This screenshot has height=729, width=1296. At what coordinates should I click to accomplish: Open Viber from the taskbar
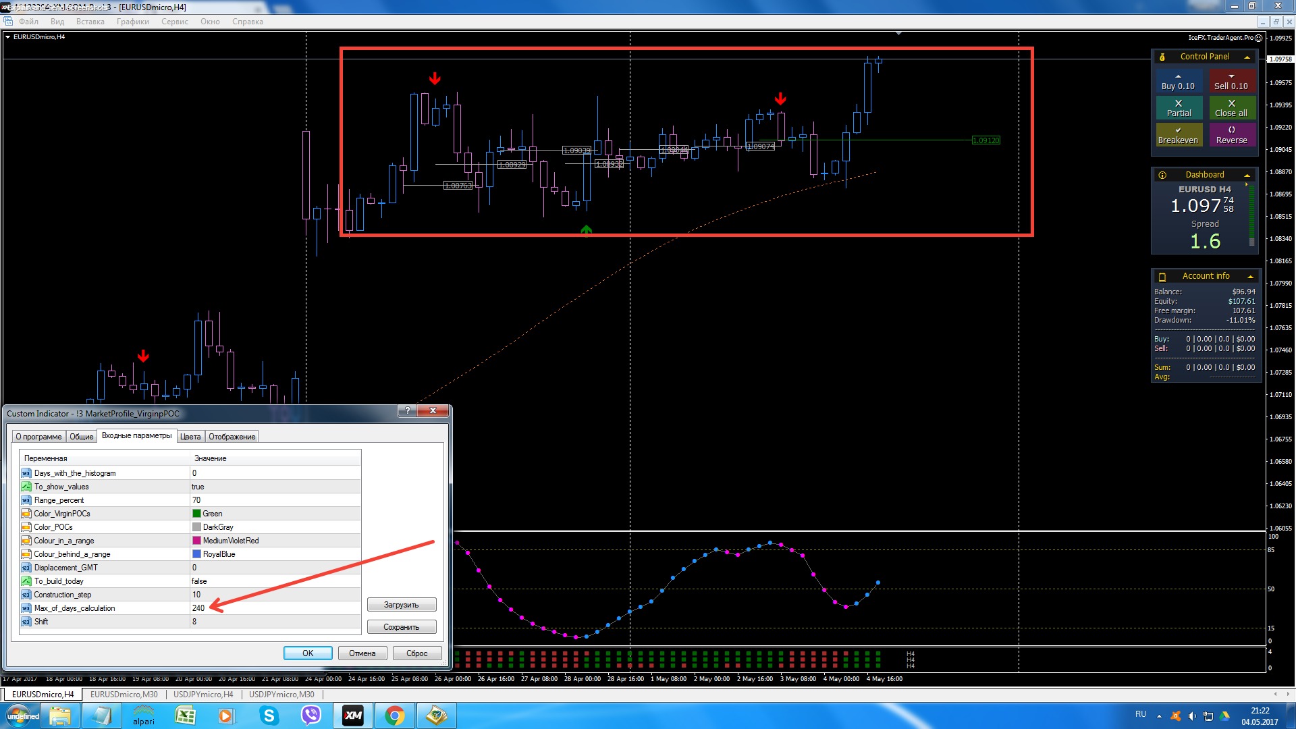pyautogui.click(x=311, y=715)
